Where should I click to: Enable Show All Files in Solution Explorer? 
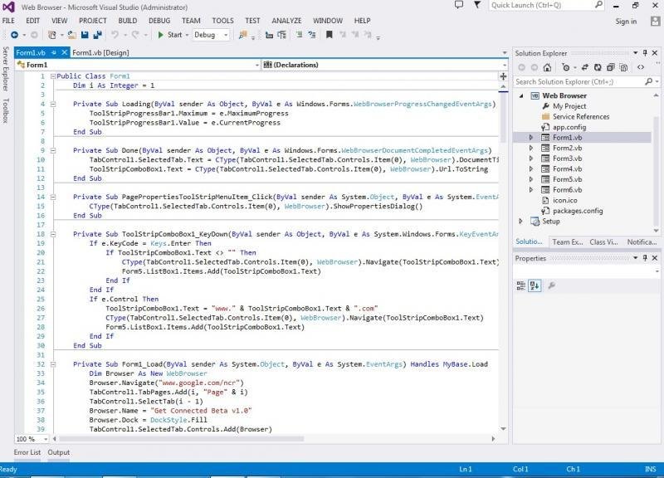[622, 68]
